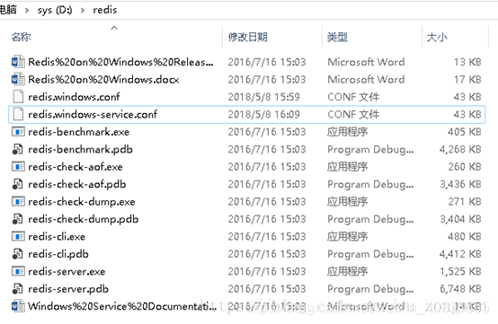
Task: Click the application icon of redis-benchmark.exe
Action: point(18,132)
